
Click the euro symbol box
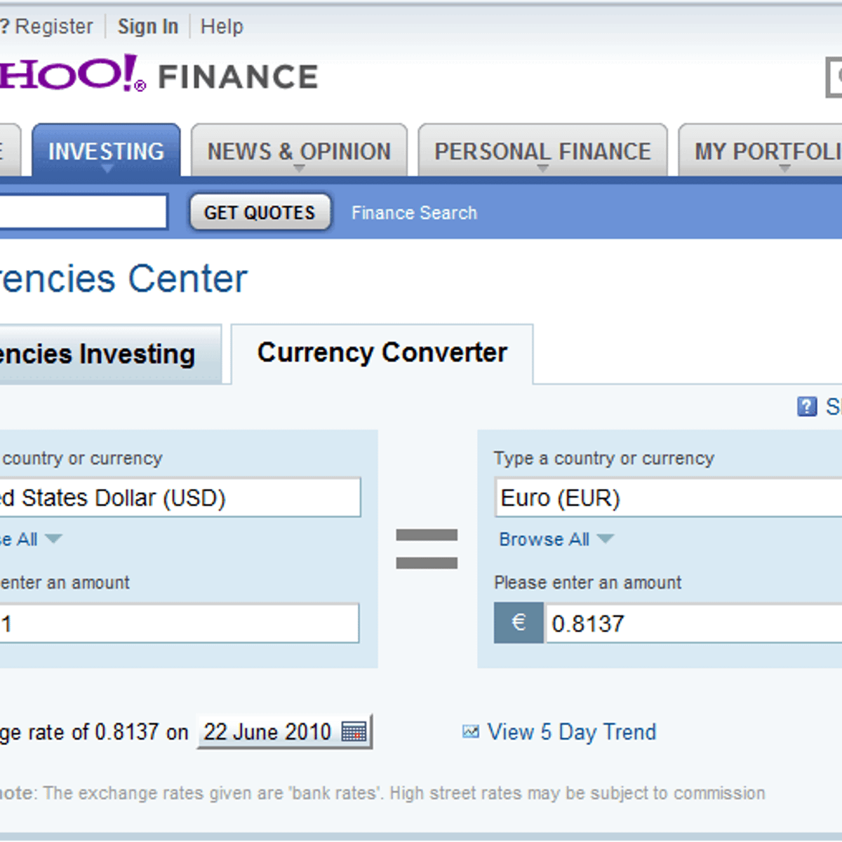[x=519, y=622]
